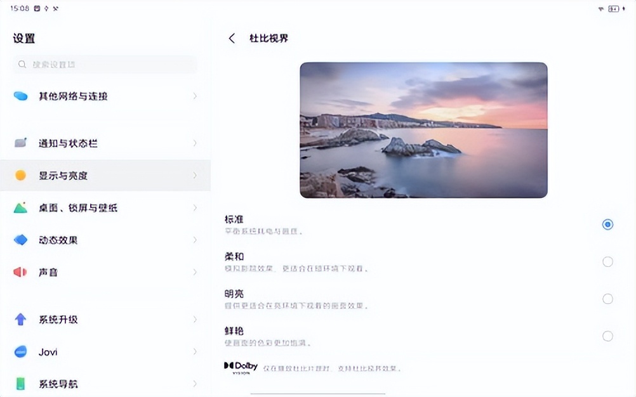Go back from the 杜比视界 page
Screen dimensions: 636x397
coord(232,38)
